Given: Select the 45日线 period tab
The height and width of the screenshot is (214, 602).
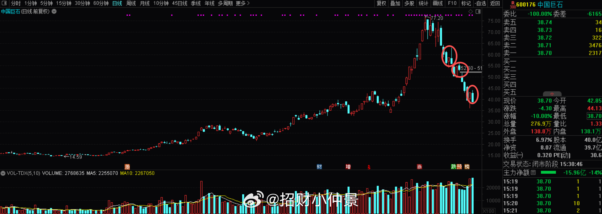Looking at the screenshot, I should pos(180,3).
